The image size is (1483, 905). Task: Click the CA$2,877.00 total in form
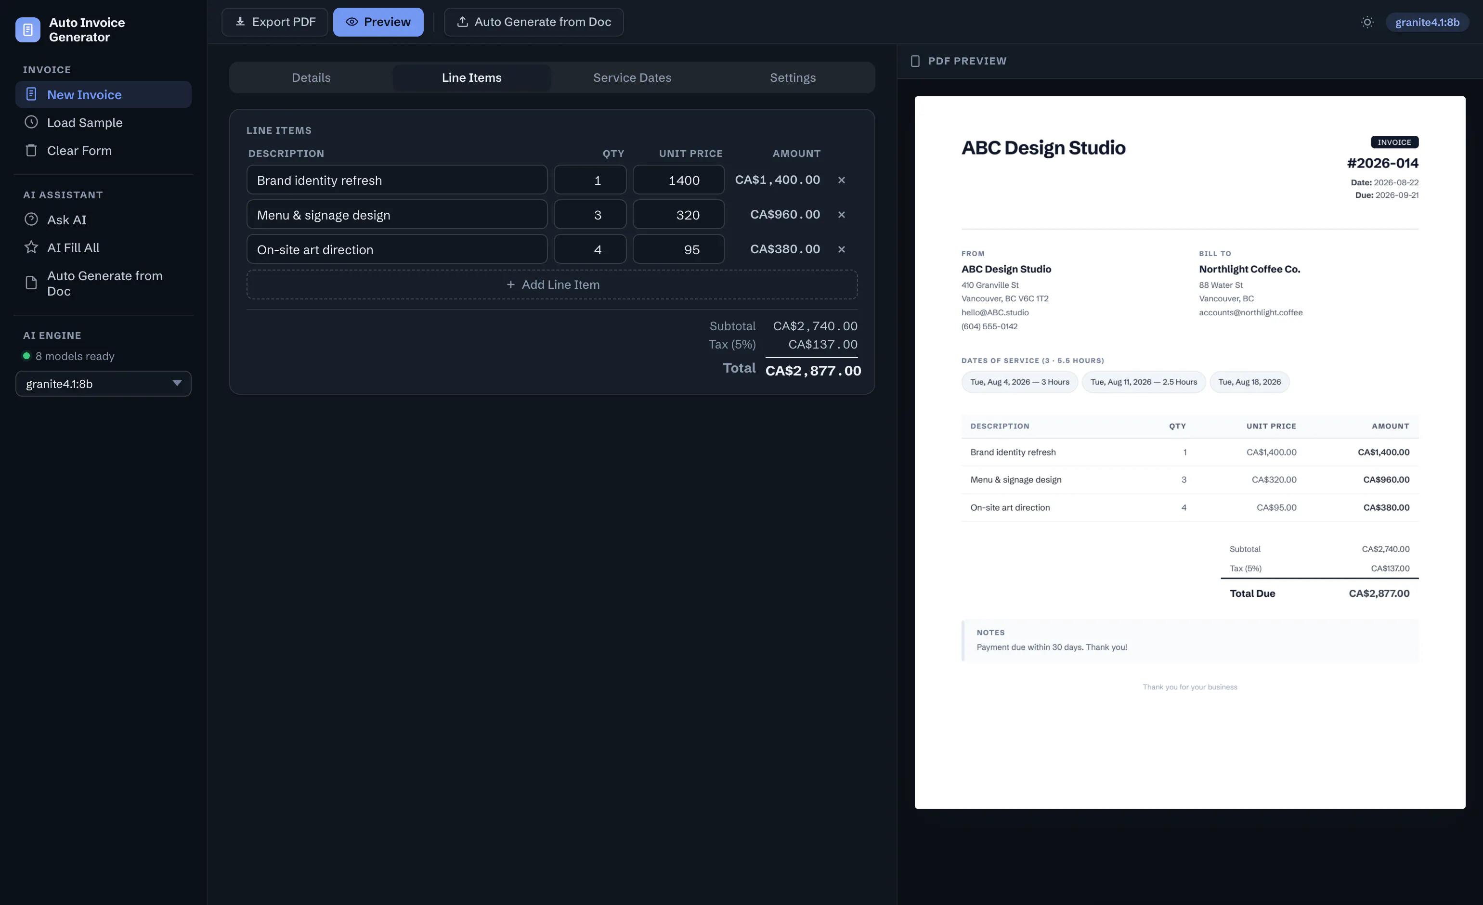point(813,371)
